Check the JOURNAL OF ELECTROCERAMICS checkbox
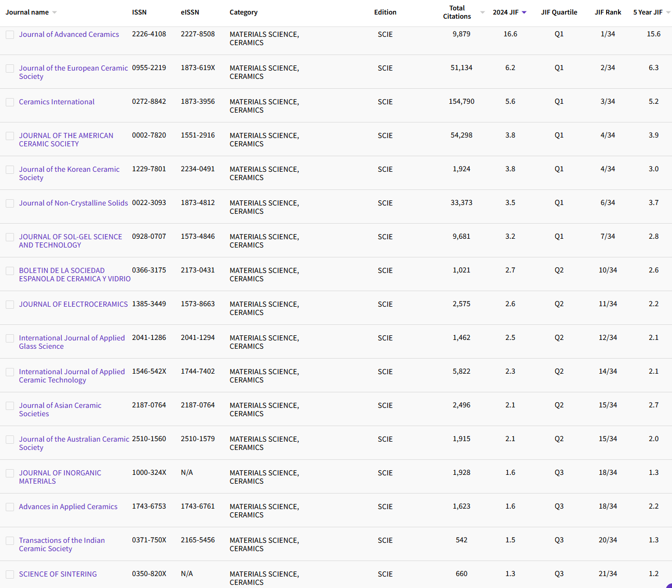Image resolution: width=672 pixels, height=588 pixels. [9, 304]
